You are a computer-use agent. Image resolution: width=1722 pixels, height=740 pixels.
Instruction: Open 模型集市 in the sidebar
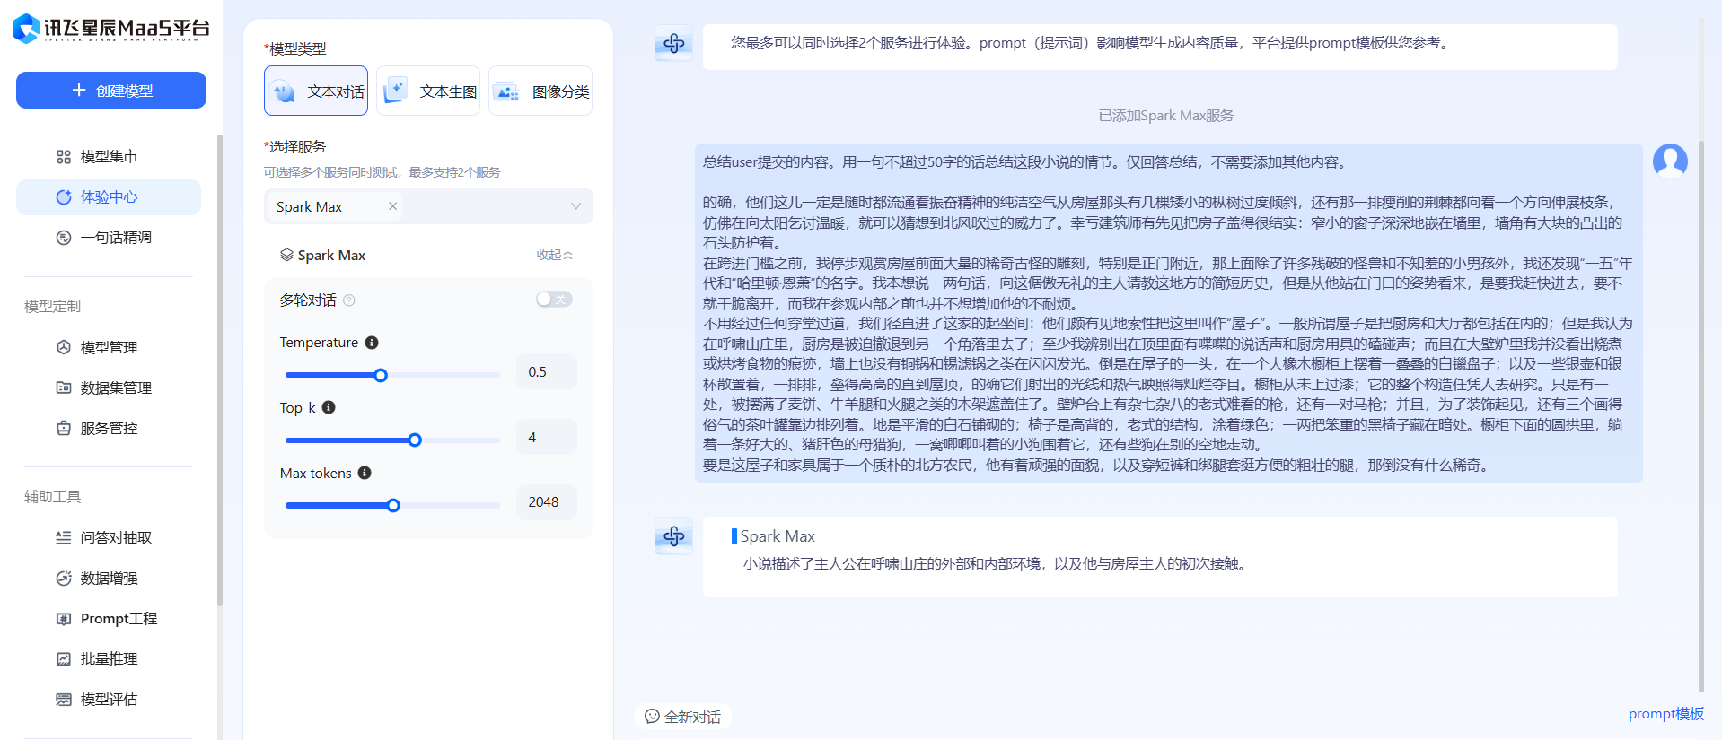point(109,157)
